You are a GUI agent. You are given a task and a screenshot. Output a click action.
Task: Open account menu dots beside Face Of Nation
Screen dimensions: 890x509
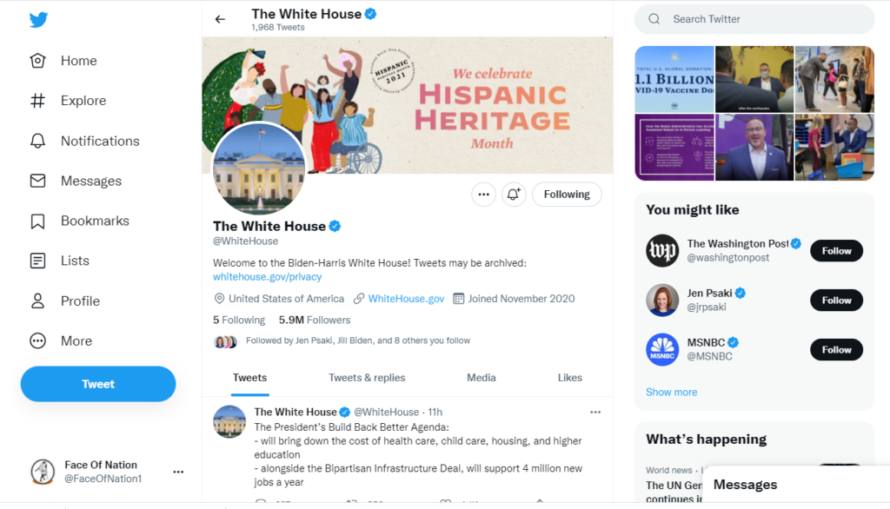[178, 472]
